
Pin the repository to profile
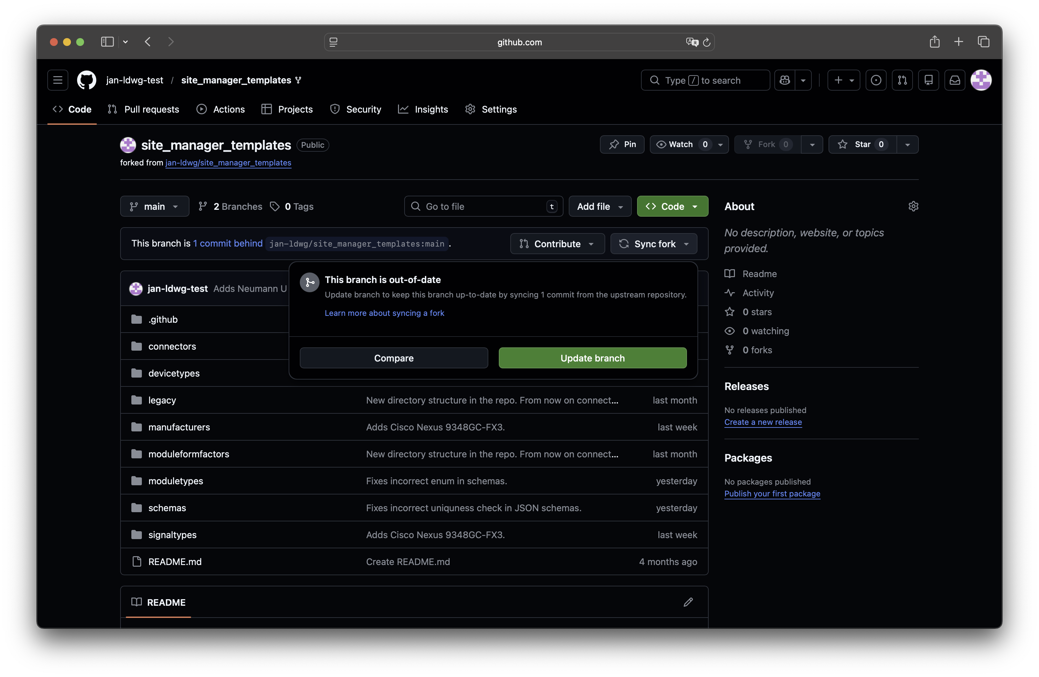click(x=622, y=144)
